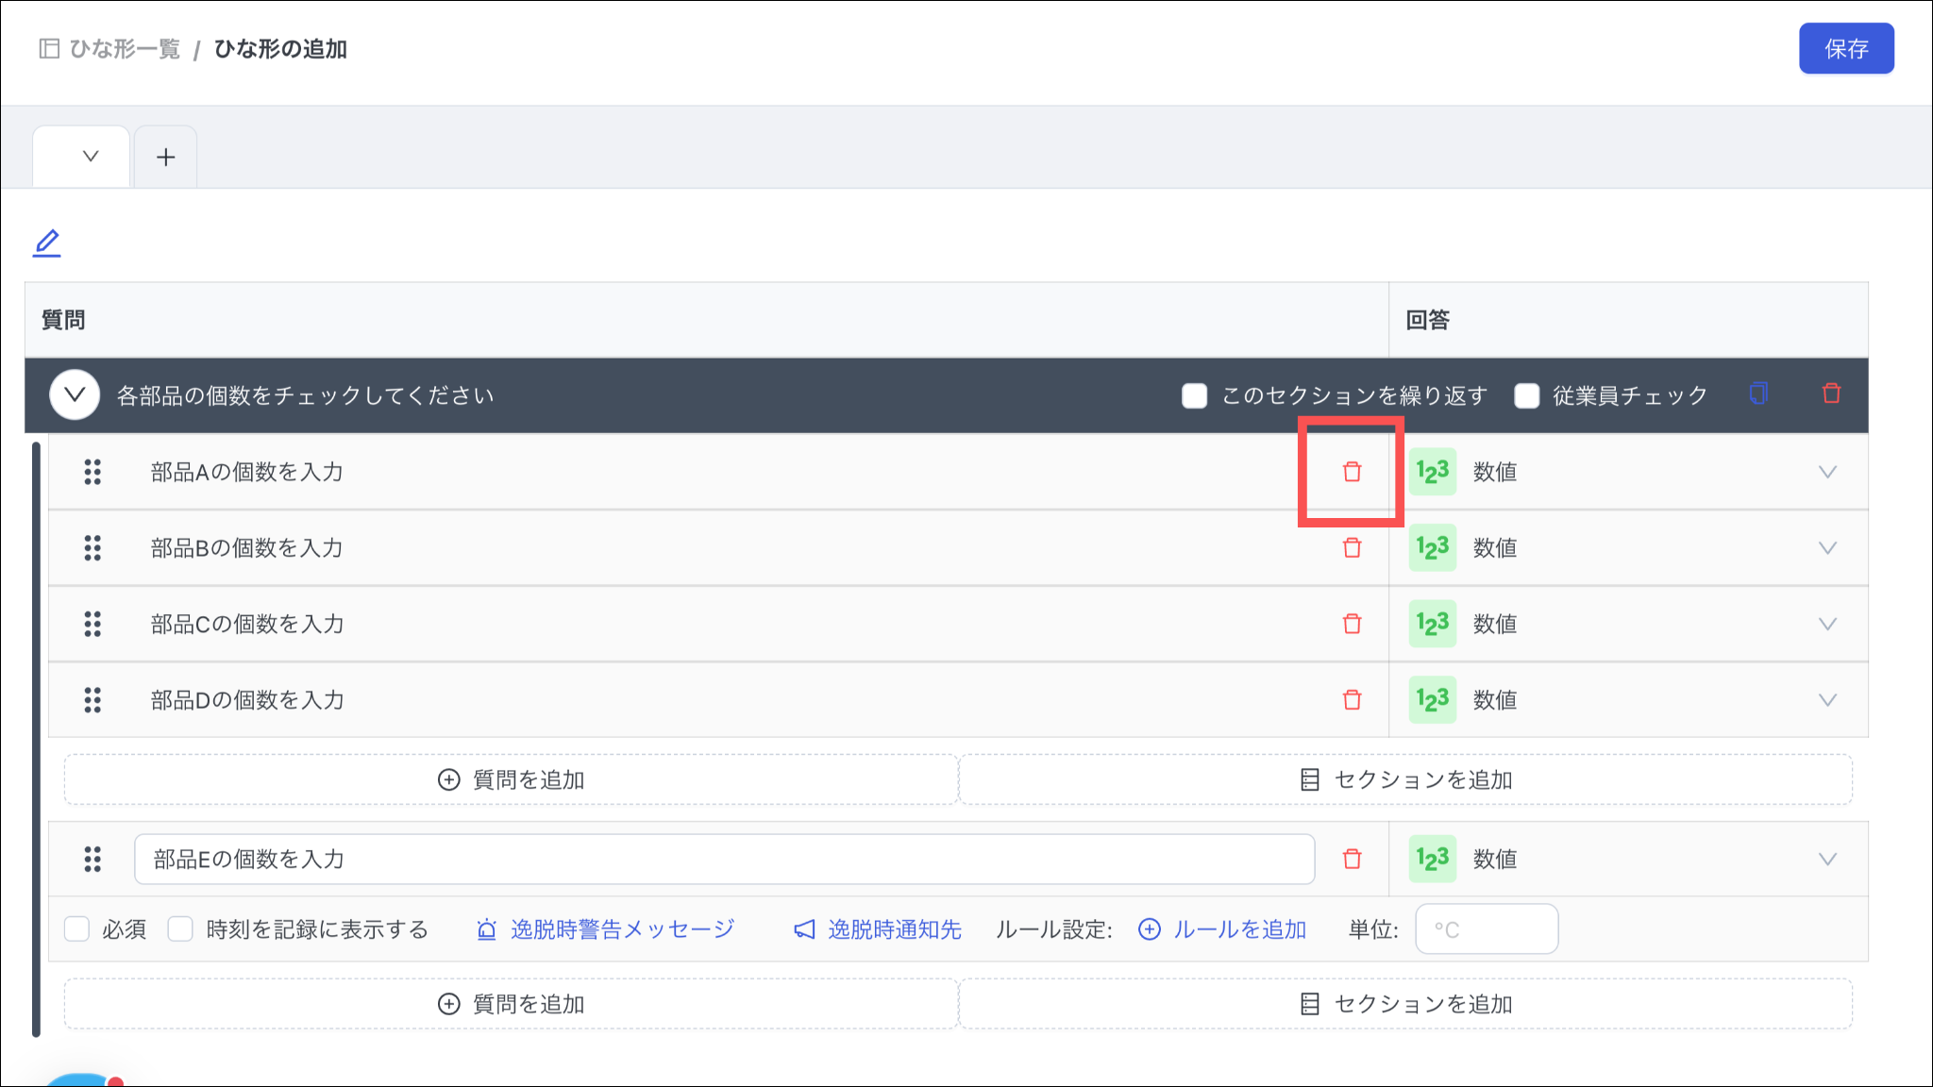Expand answer type dropdown for 部品E
This screenshot has height=1087, width=1933.
pos(1827,859)
